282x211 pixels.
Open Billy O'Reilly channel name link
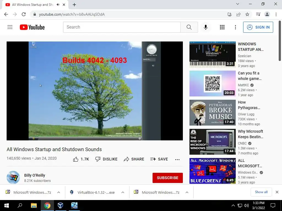(x=35, y=175)
